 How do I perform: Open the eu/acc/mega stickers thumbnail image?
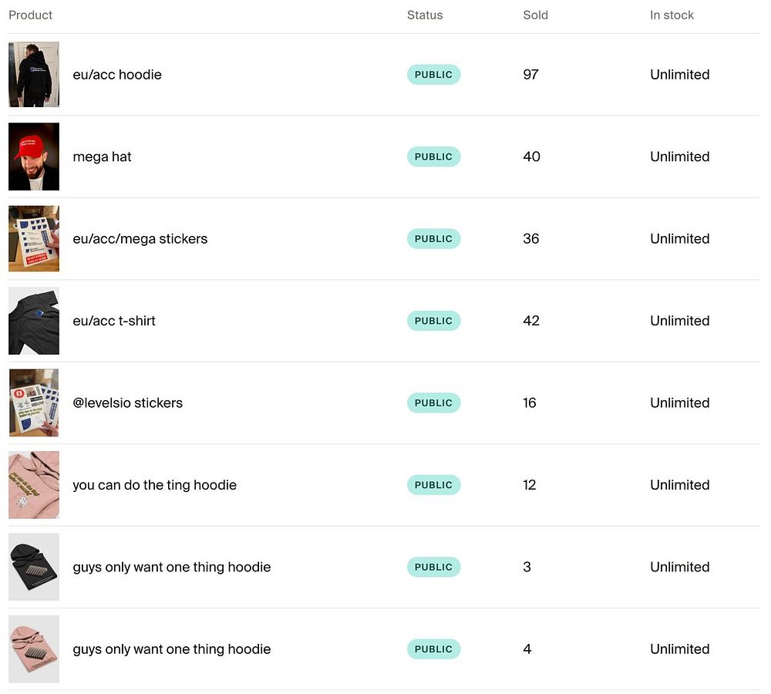(34, 238)
